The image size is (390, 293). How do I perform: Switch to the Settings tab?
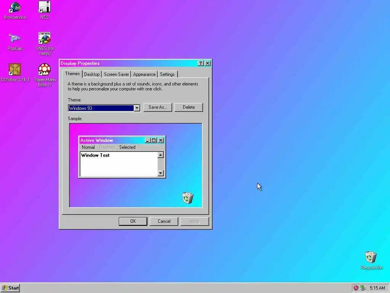coord(168,74)
